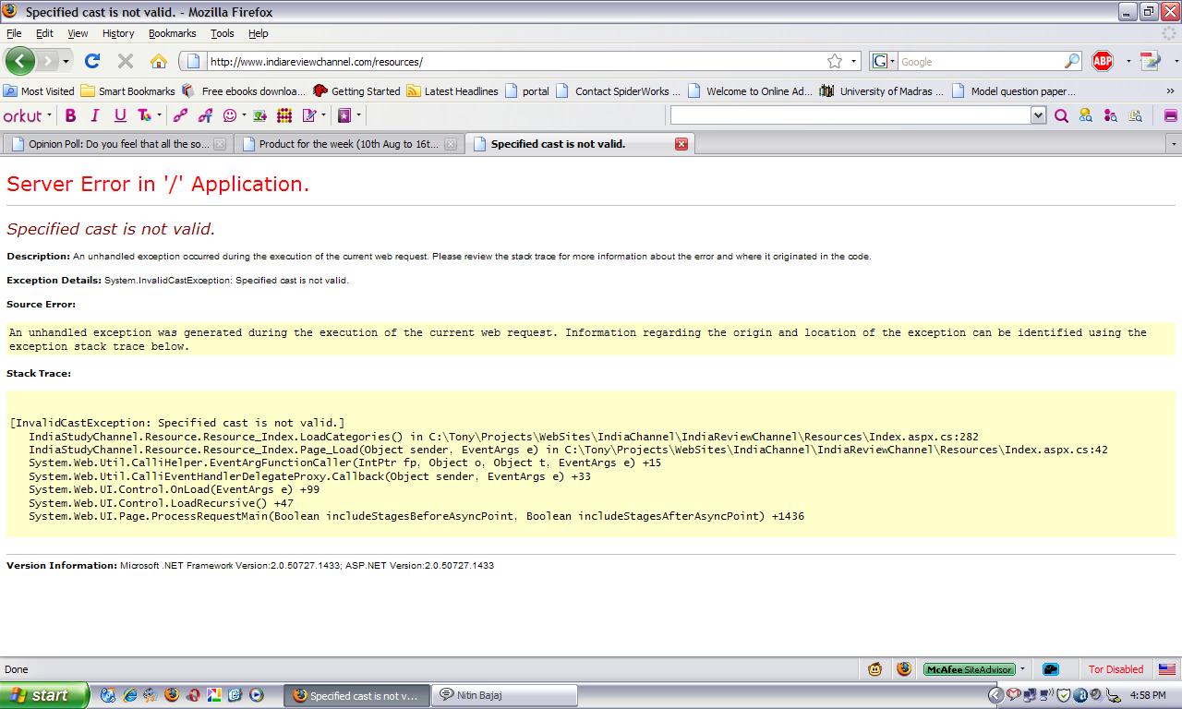
Task: Open the Tools menu
Action: point(223,33)
